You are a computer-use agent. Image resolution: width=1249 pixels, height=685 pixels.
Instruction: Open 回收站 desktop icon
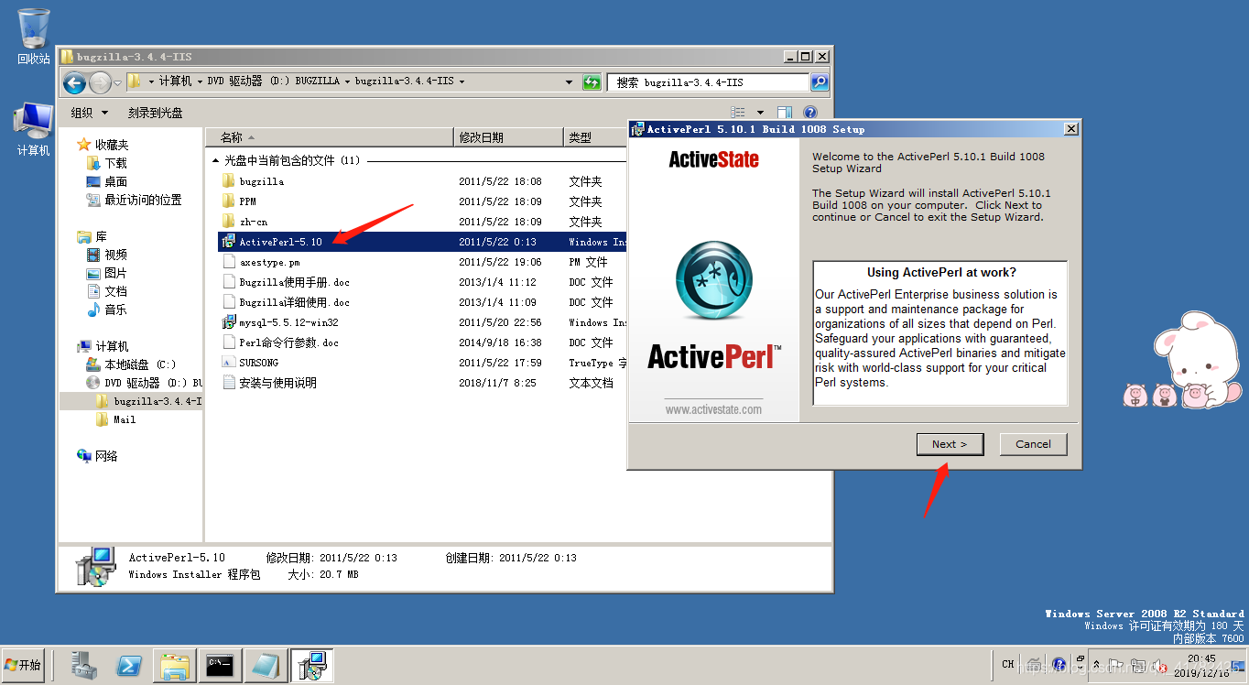[x=34, y=37]
